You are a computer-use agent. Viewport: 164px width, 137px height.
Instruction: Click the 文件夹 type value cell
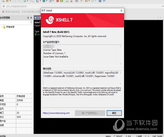(x=25, y=100)
